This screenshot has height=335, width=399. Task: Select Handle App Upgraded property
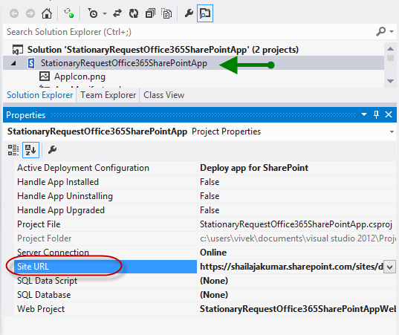(106, 210)
